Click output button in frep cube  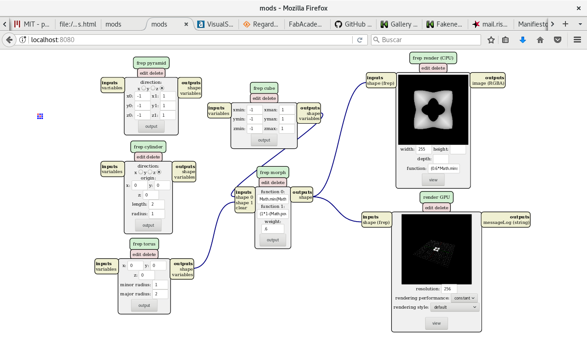(264, 140)
